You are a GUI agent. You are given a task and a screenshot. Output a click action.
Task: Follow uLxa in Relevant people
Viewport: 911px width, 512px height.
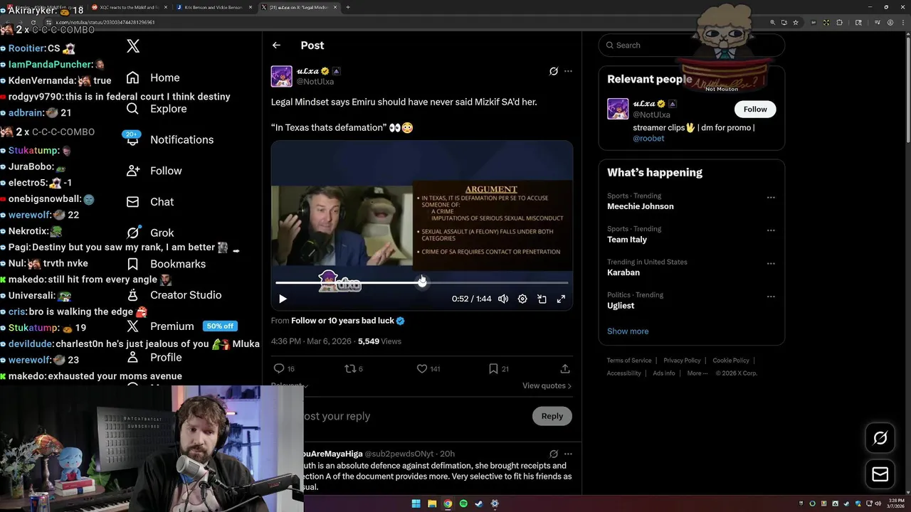(755, 109)
